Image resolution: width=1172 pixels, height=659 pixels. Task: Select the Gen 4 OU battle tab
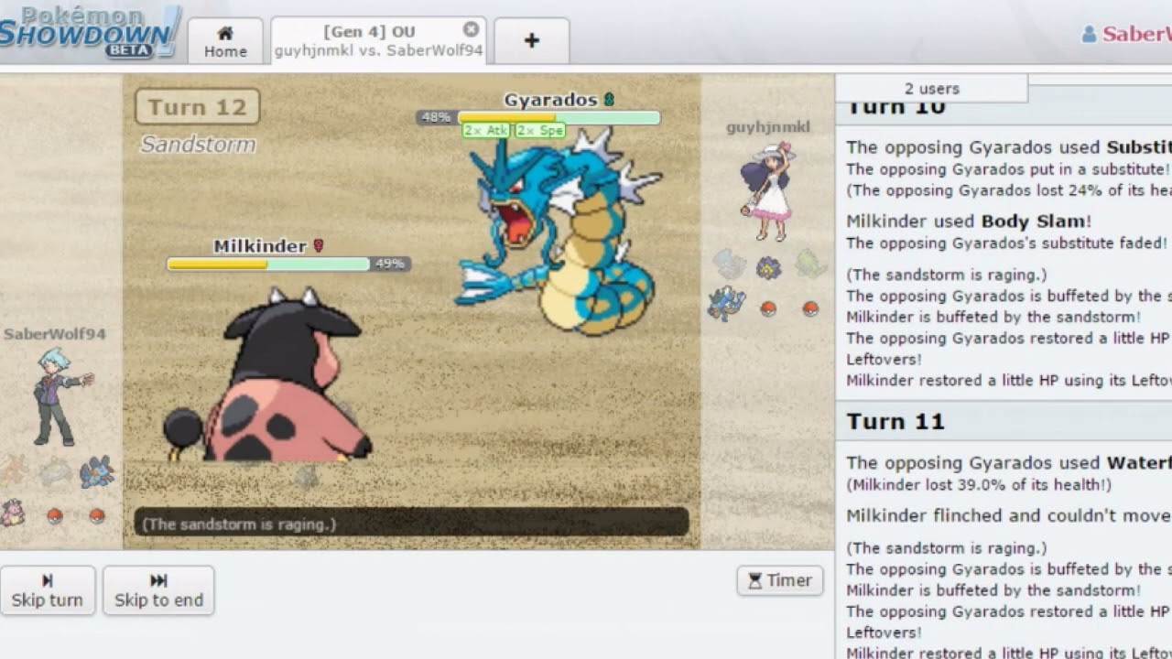coord(378,41)
